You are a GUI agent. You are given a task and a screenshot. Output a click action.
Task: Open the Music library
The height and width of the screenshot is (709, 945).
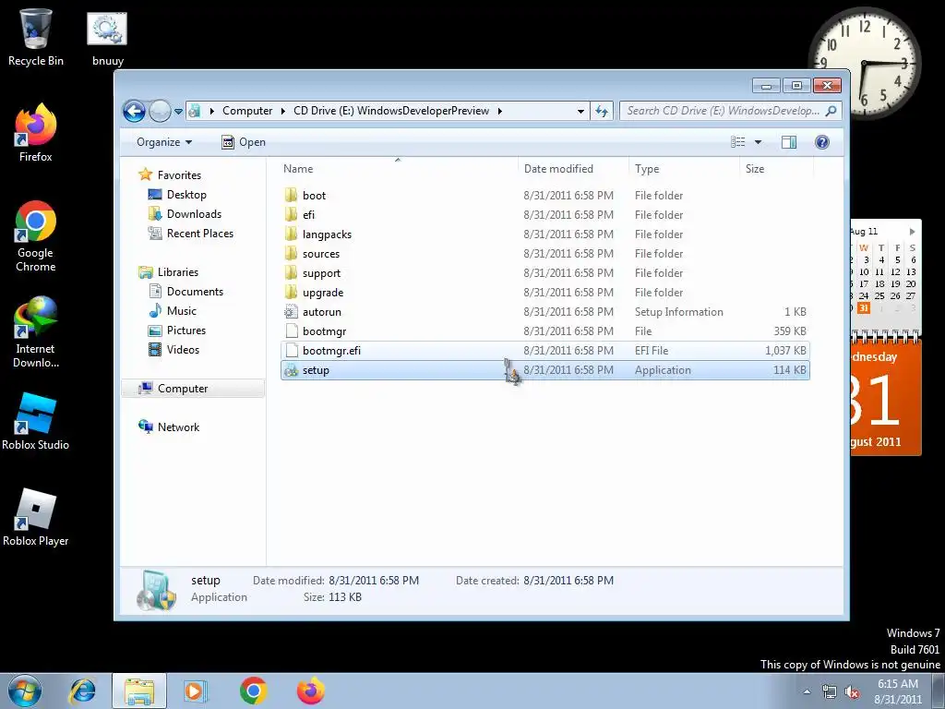(182, 310)
